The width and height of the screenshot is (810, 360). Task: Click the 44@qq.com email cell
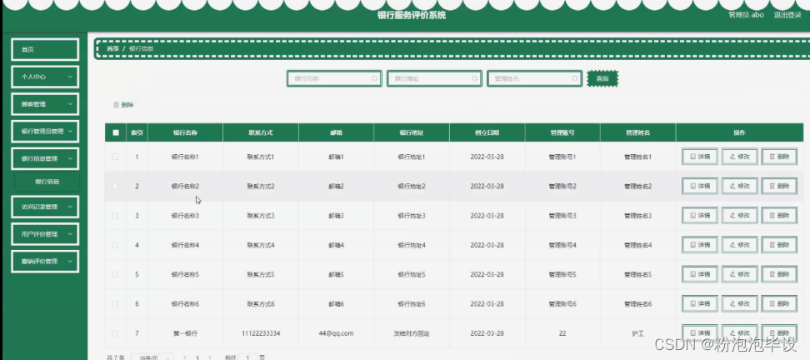click(337, 333)
